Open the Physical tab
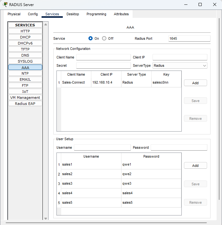This screenshot has height=225, width=222. (14, 14)
